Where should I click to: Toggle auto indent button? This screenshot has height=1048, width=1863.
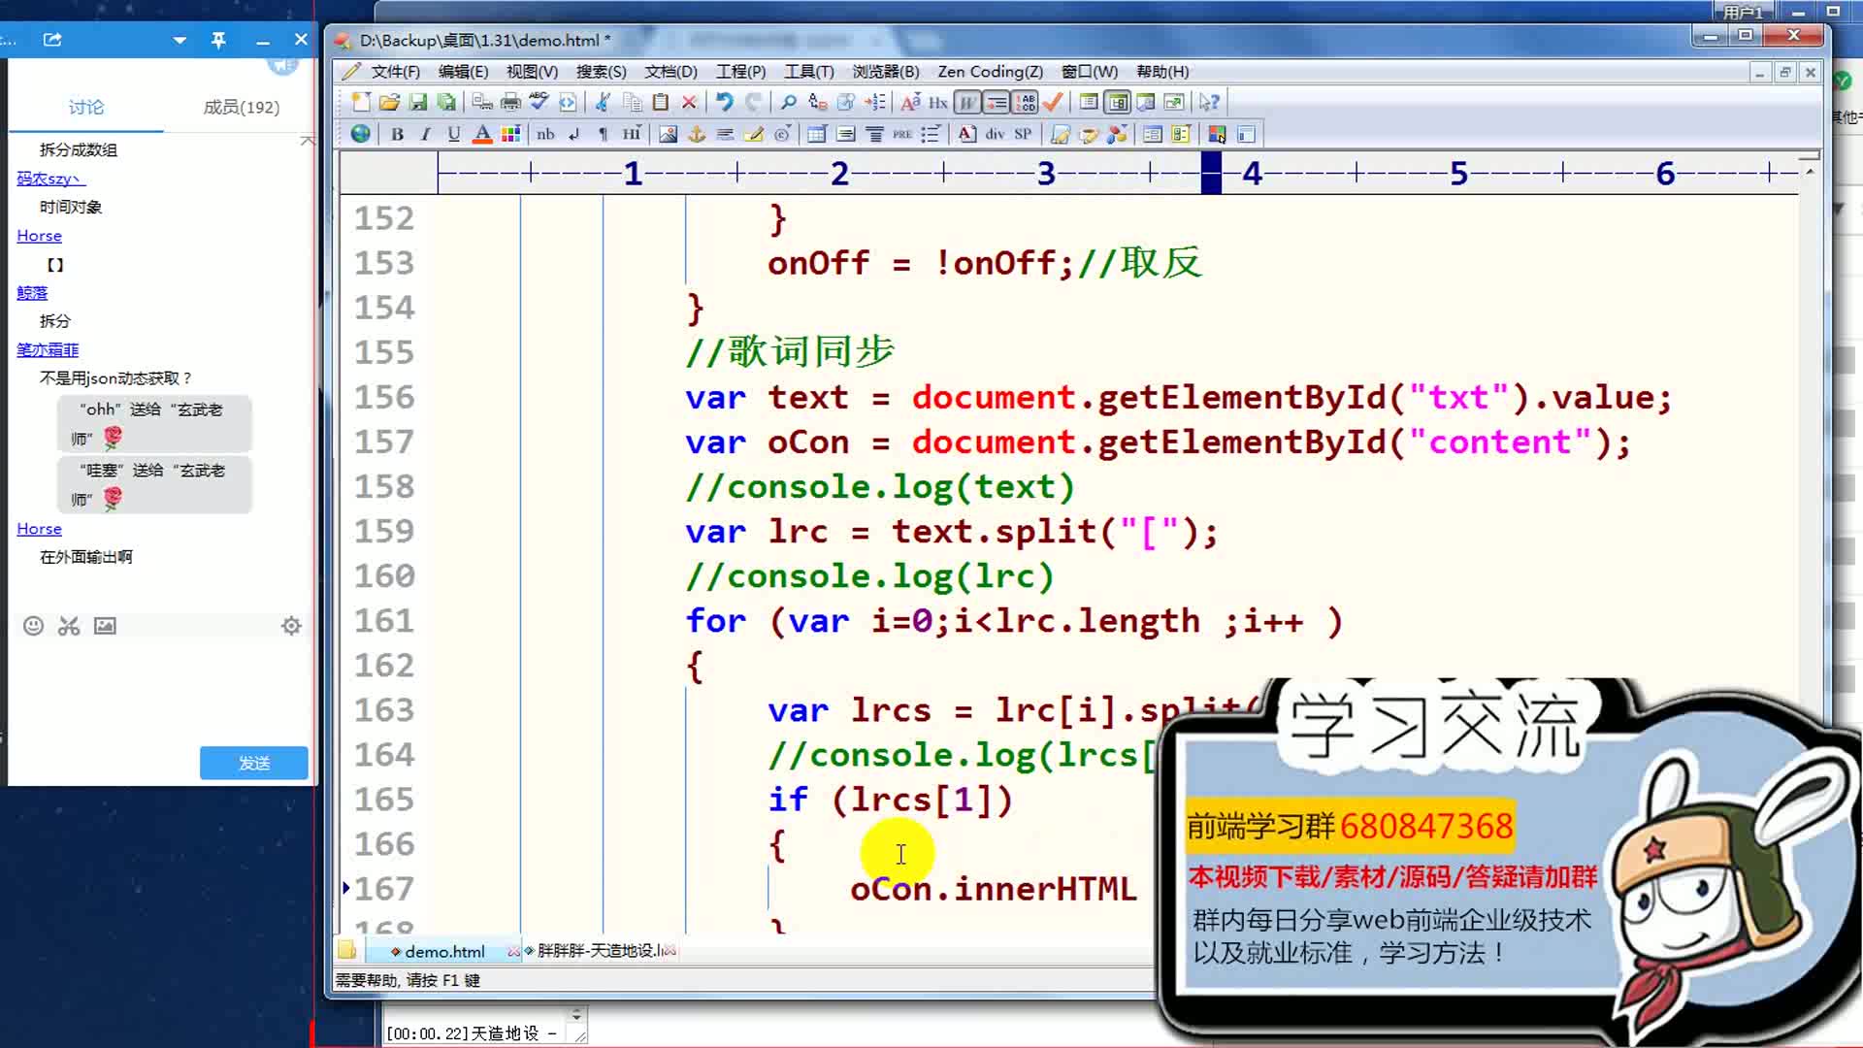coord(996,102)
